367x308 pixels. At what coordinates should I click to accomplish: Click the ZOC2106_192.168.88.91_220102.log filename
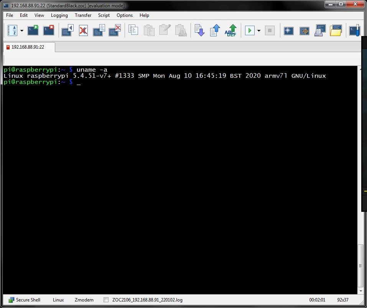(147, 300)
